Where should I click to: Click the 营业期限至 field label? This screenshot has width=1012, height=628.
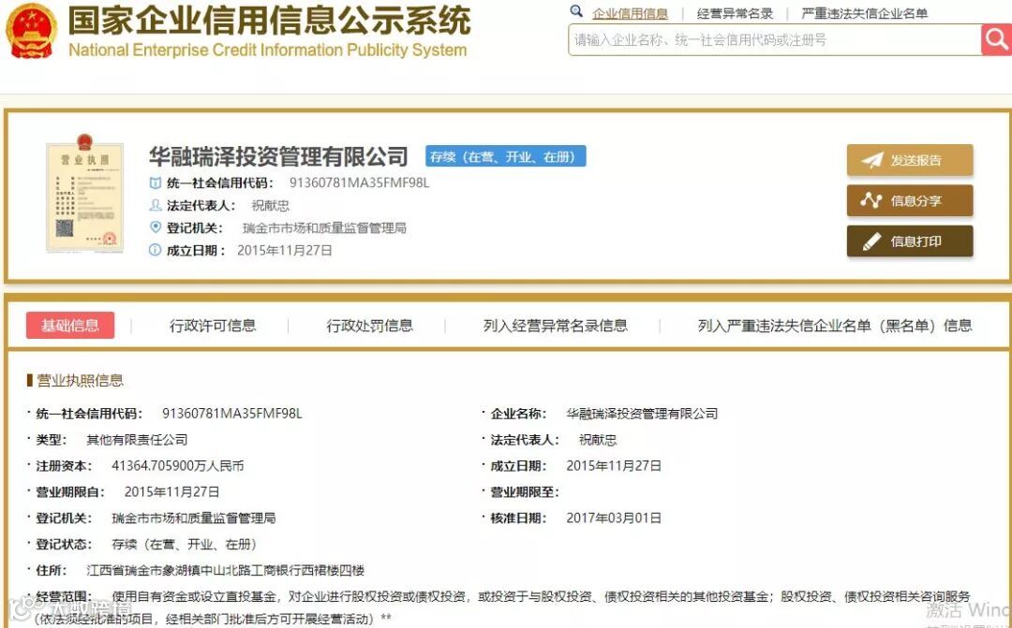[524, 492]
